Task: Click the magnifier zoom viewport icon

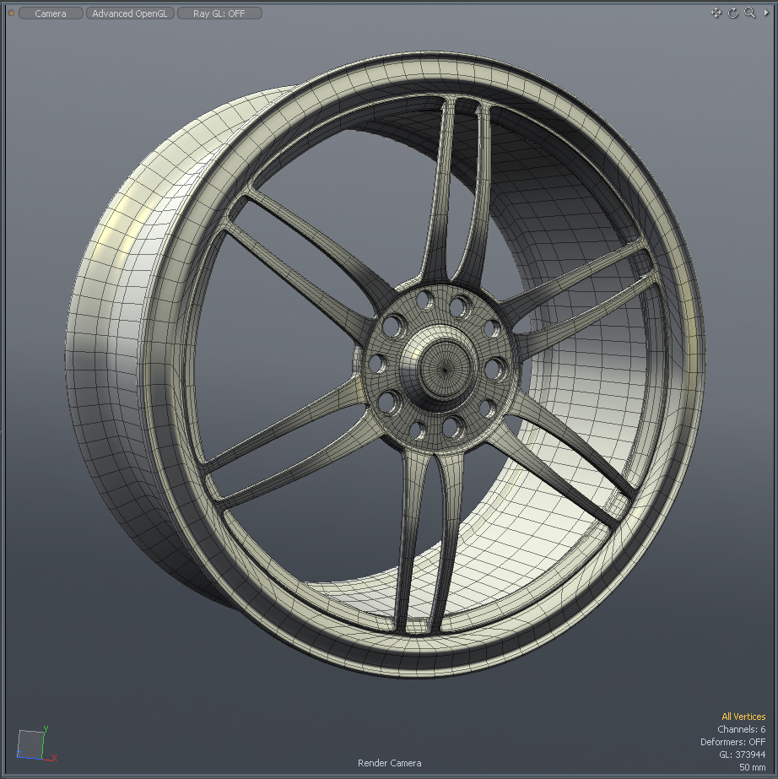Action: point(749,14)
